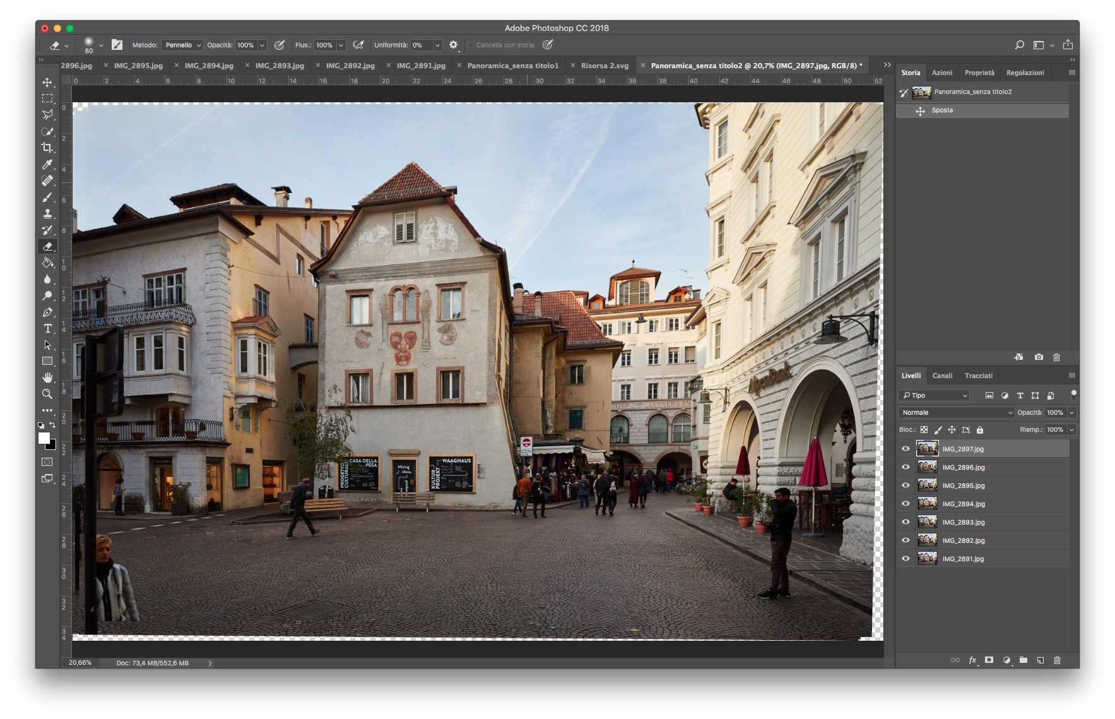Select the Quick Selection tool
The height and width of the screenshot is (719, 1115).
pyautogui.click(x=47, y=131)
